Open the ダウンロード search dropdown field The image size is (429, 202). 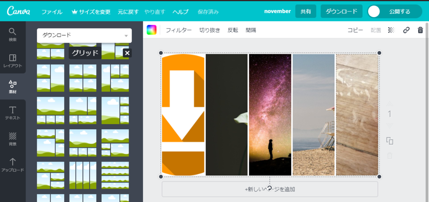pos(84,36)
